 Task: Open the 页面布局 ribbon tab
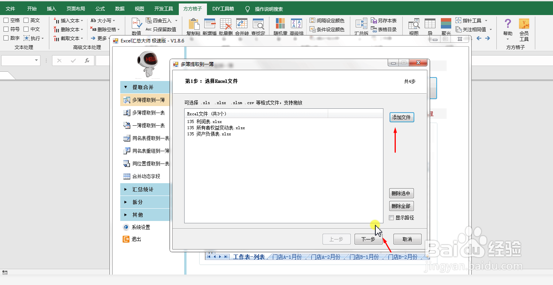[x=76, y=9]
